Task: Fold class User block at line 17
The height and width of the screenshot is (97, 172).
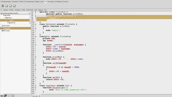Action: pos(35,37)
